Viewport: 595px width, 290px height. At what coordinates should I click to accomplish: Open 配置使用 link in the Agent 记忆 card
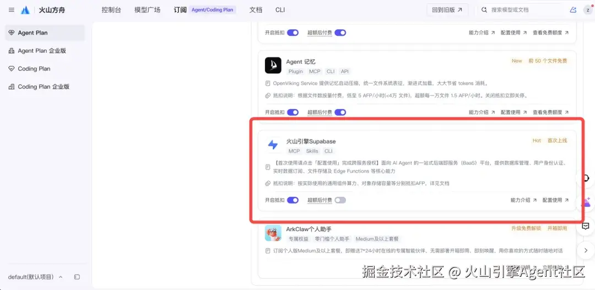(514, 112)
